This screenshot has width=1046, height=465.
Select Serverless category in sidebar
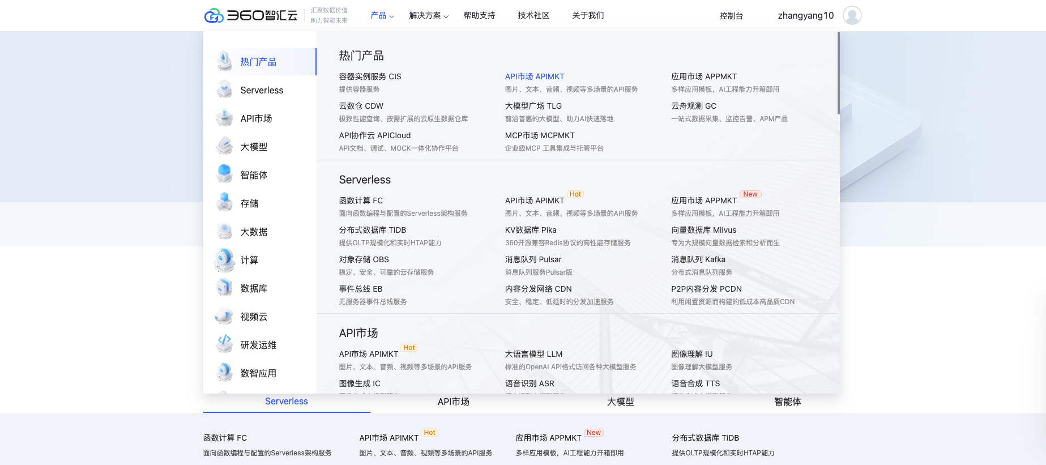(x=262, y=90)
